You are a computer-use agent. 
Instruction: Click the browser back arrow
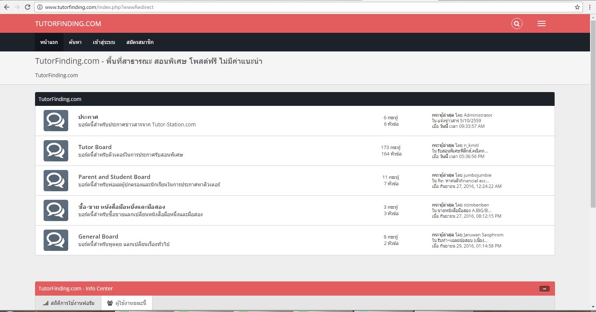pos(7,7)
